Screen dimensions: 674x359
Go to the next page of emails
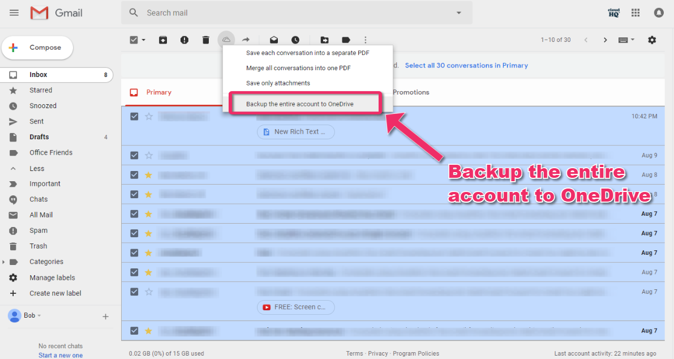click(x=605, y=40)
